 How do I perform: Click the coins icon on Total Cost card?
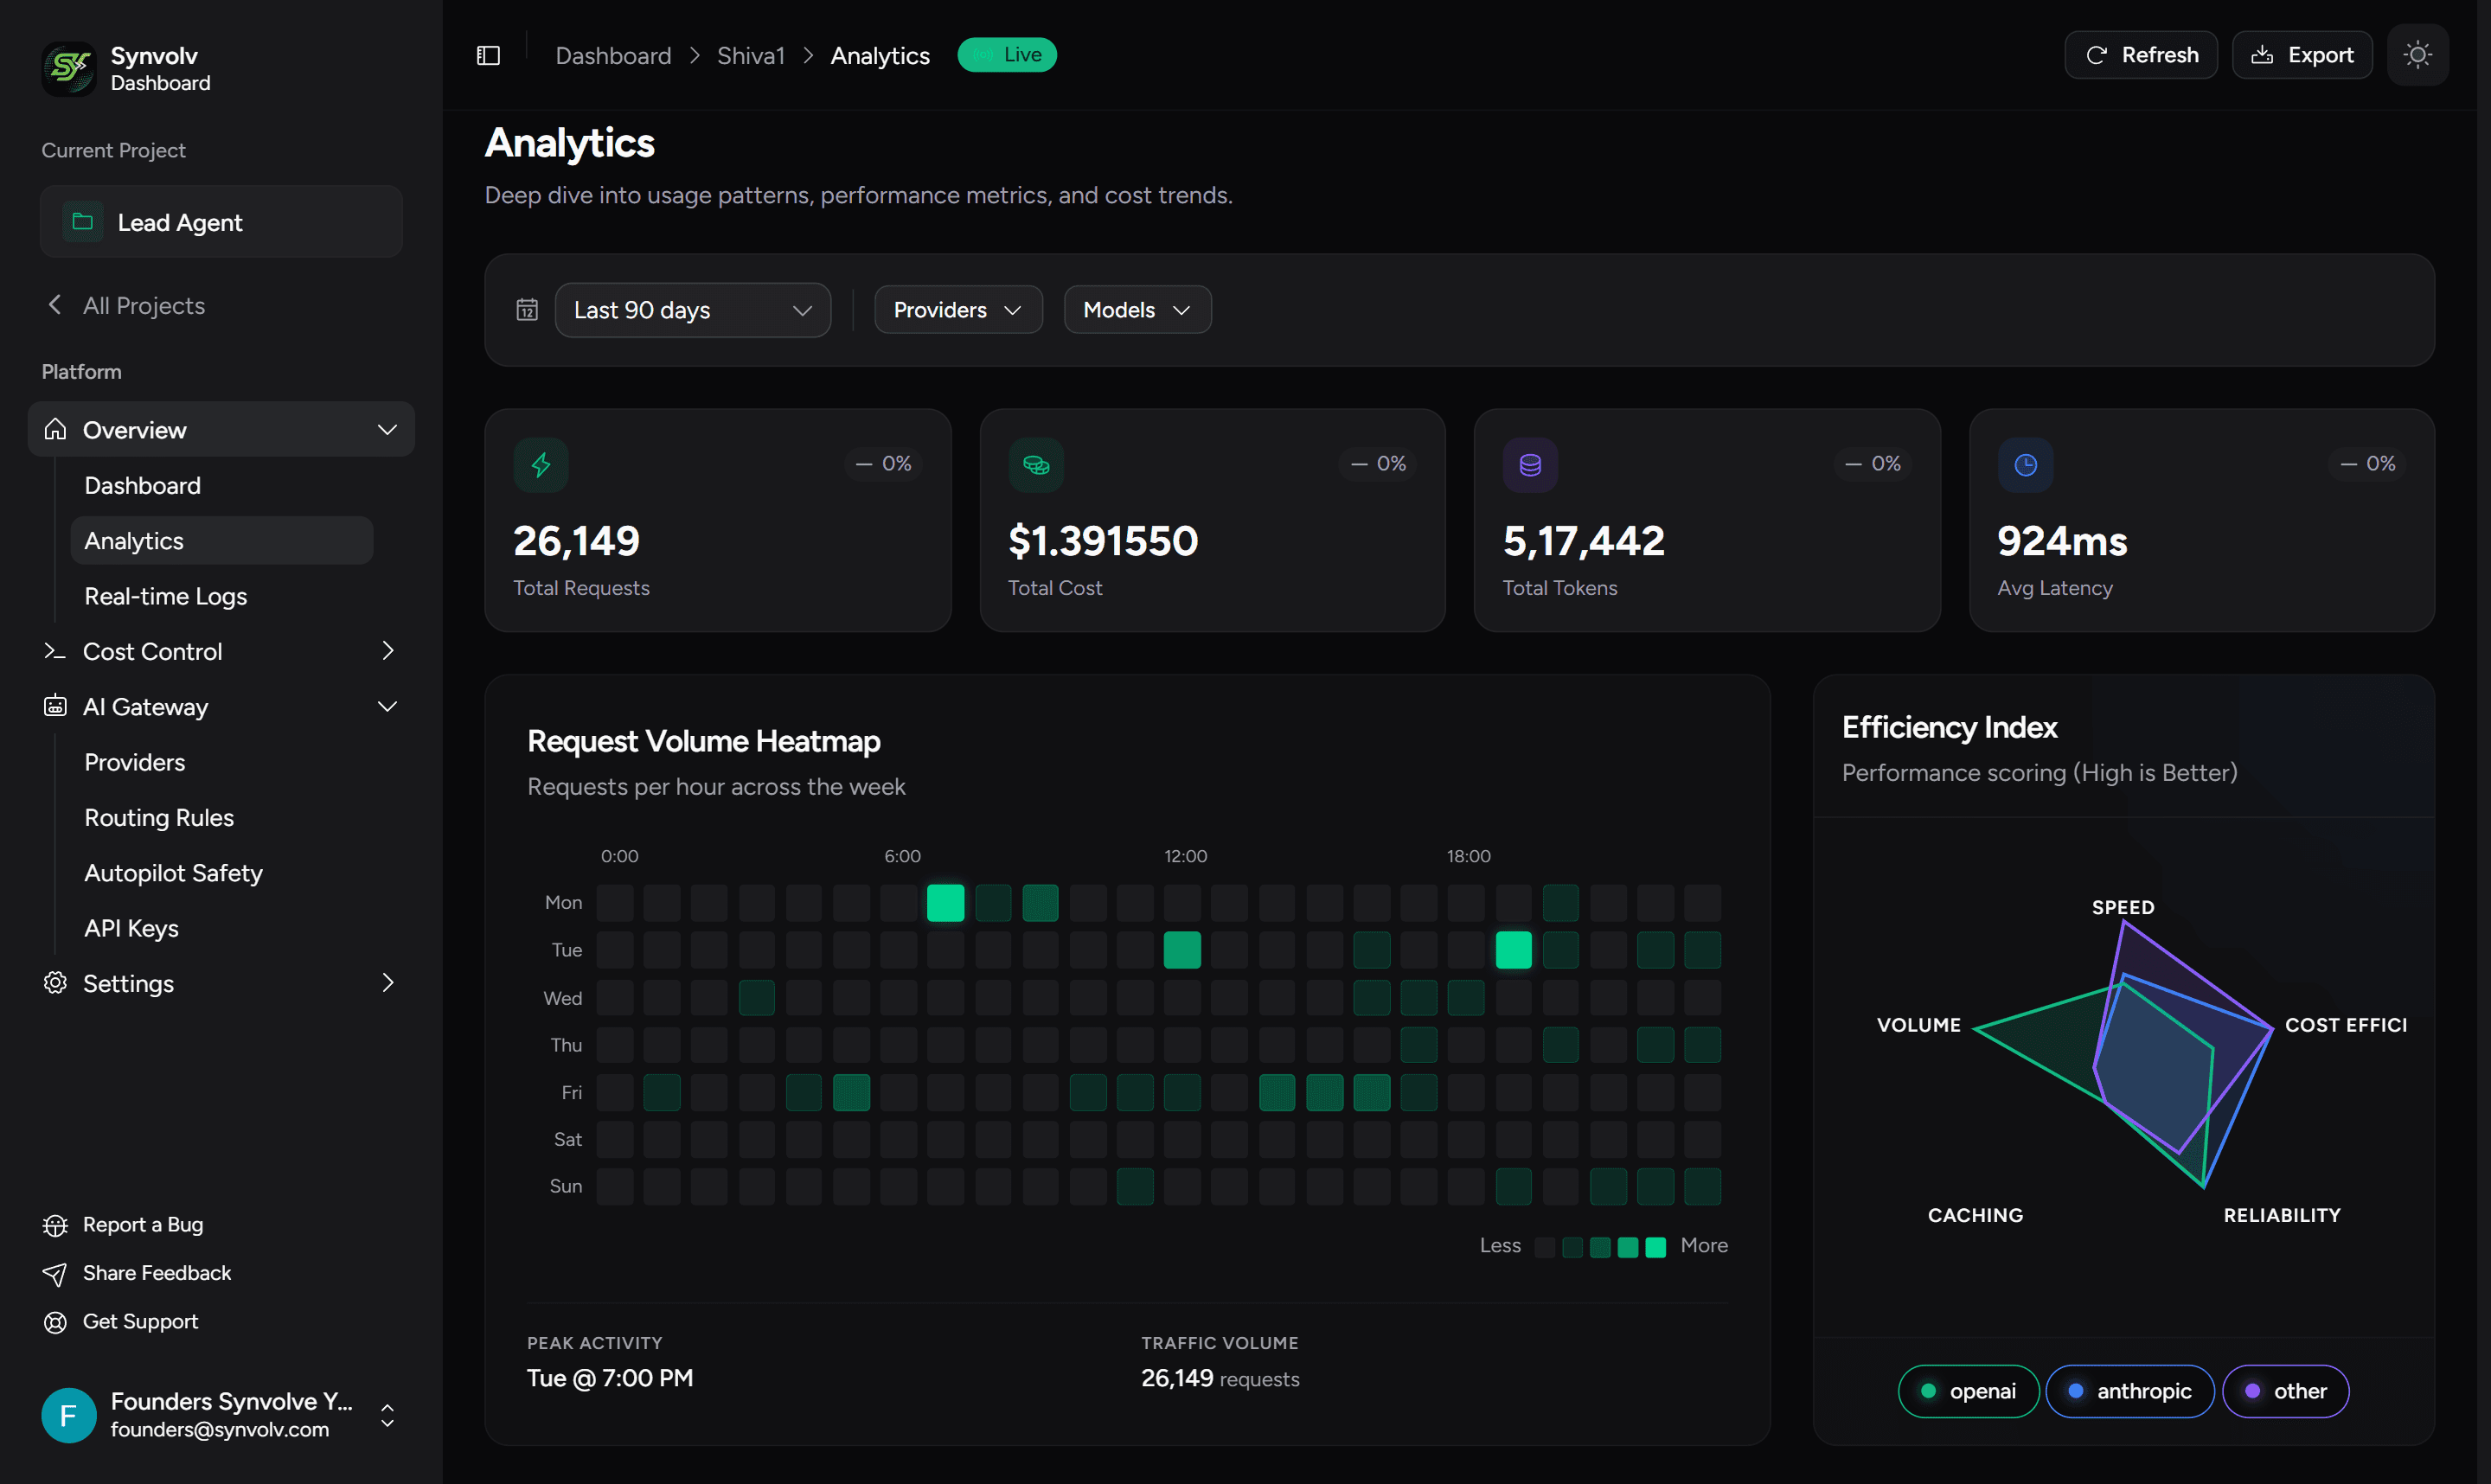click(1036, 464)
